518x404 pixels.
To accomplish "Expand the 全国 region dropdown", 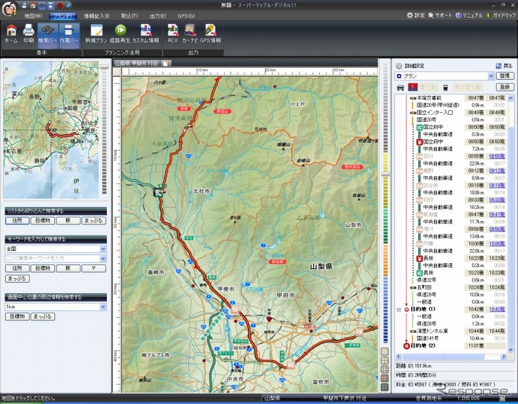I will coord(103,248).
